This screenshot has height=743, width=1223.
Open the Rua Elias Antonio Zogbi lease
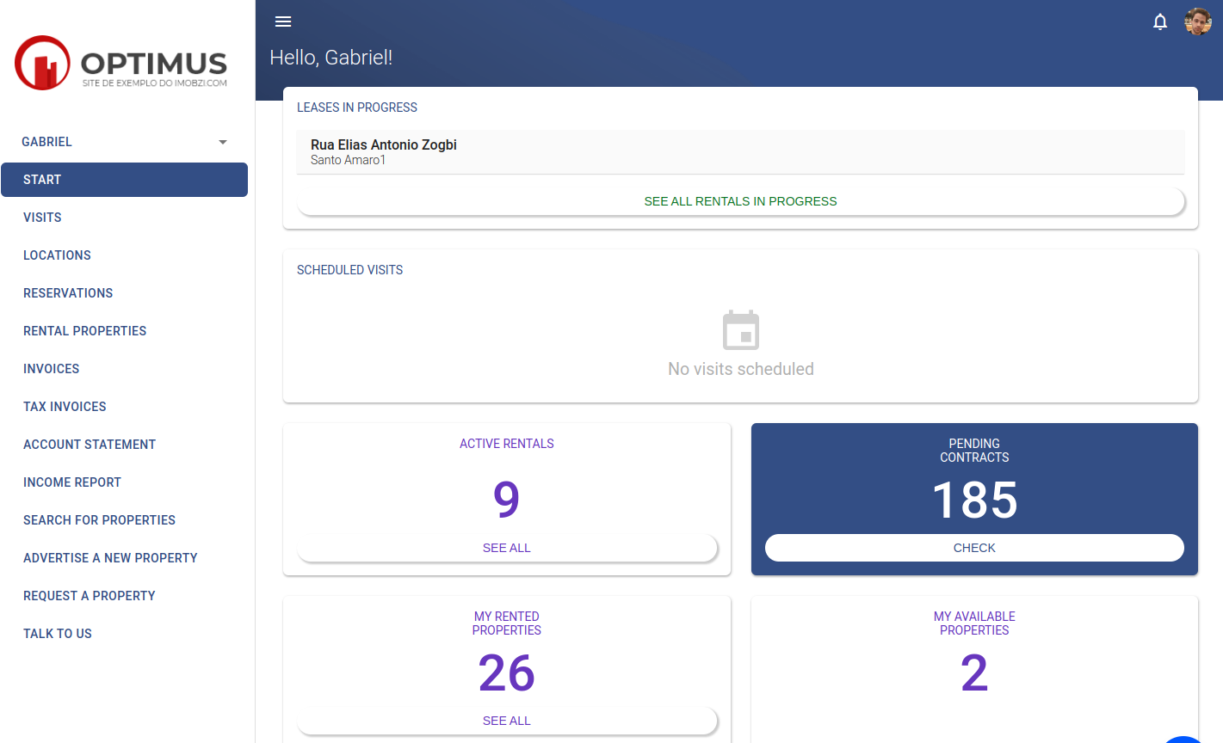click(740, 152)
